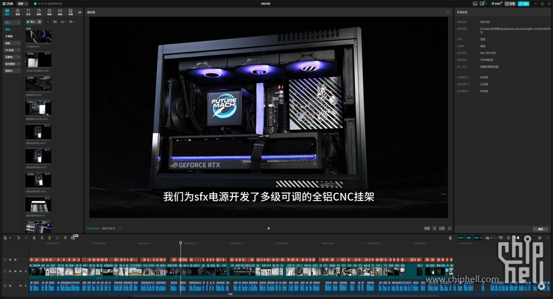
Task: Open the media sort dropdown
Action: (x=63, y=22)
